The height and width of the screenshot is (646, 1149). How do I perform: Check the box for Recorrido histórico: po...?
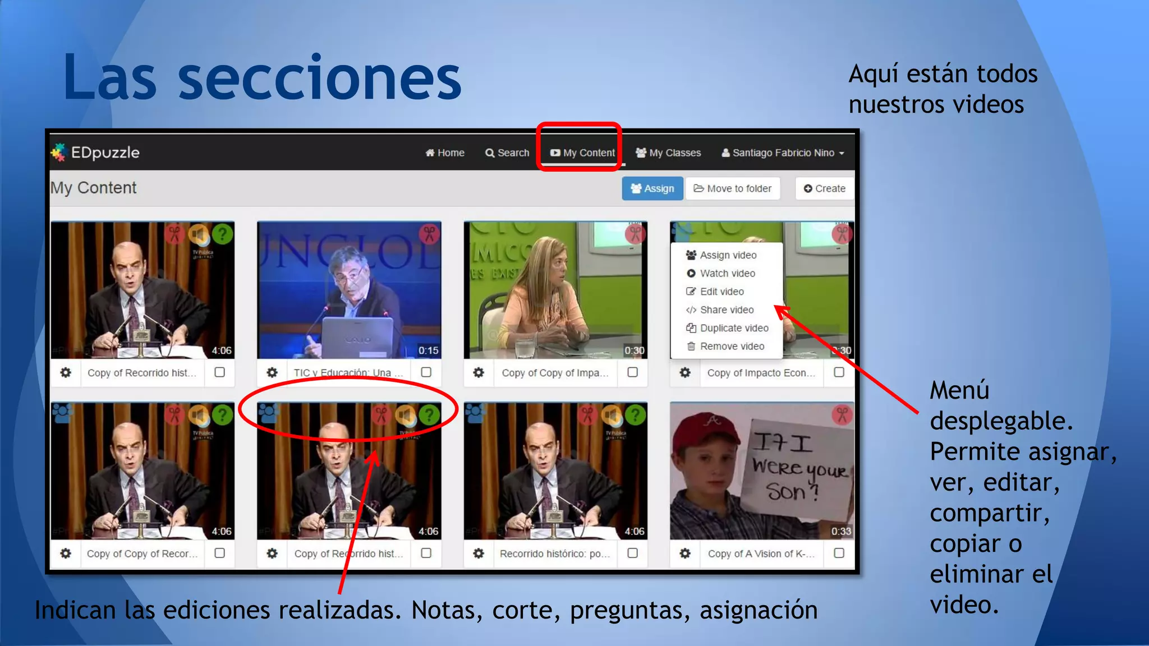[633, 553]
